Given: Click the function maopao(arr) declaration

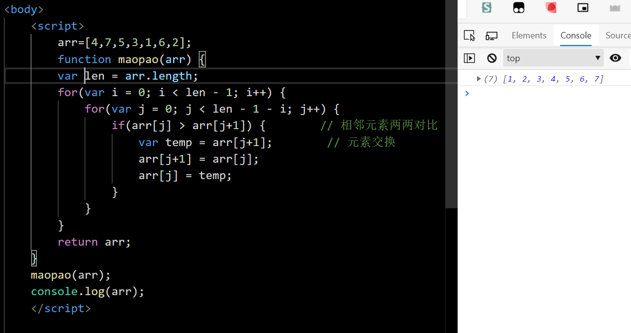Looking at the screenshot, I should point(132,59).
